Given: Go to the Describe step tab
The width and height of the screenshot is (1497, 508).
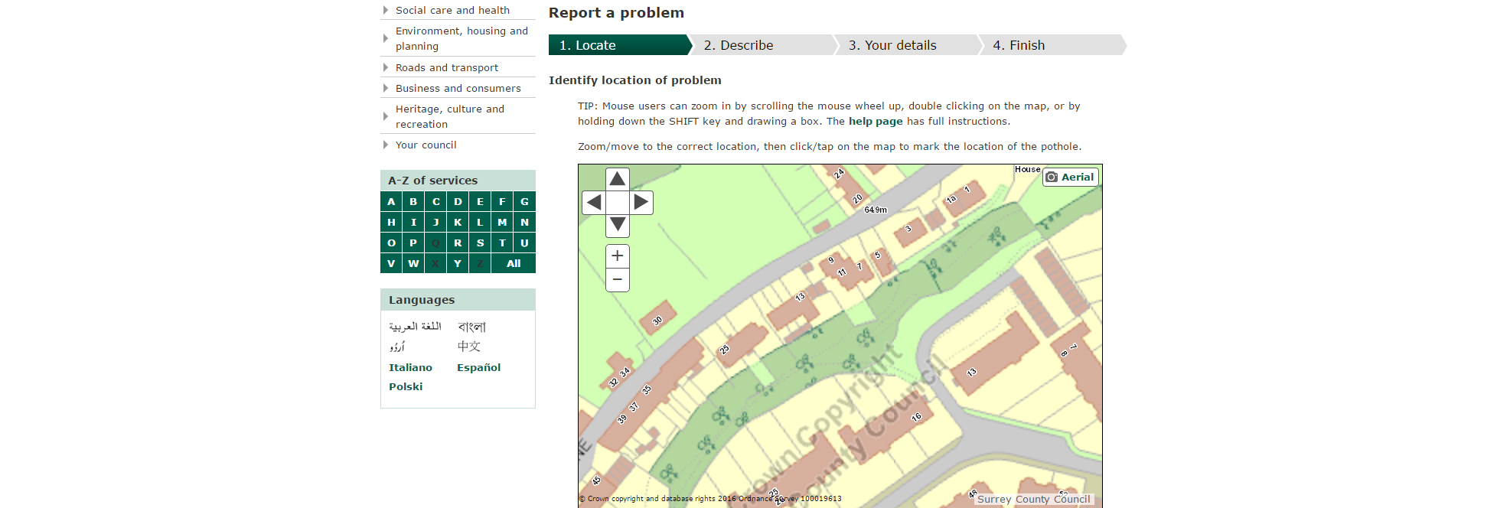Looking at the screenshot, I should click(x=739, y=45).
